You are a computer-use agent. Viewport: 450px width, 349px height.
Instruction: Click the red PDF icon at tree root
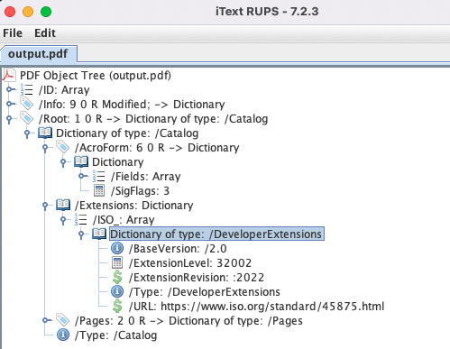point(9,76)
